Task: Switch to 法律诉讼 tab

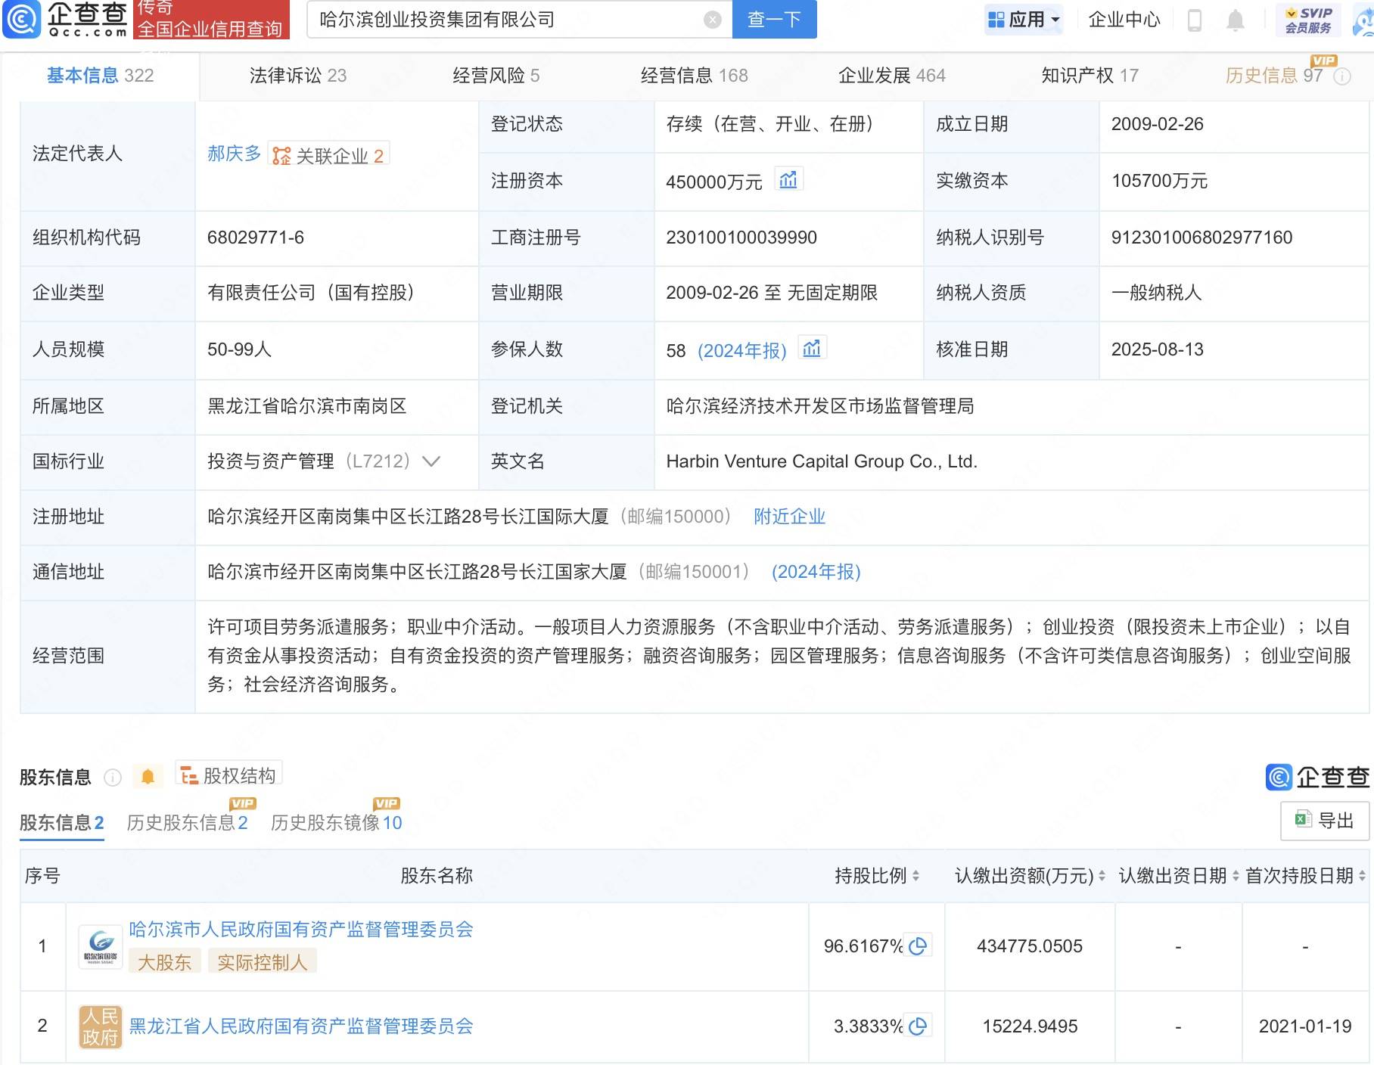Action: tap(298, 76)
